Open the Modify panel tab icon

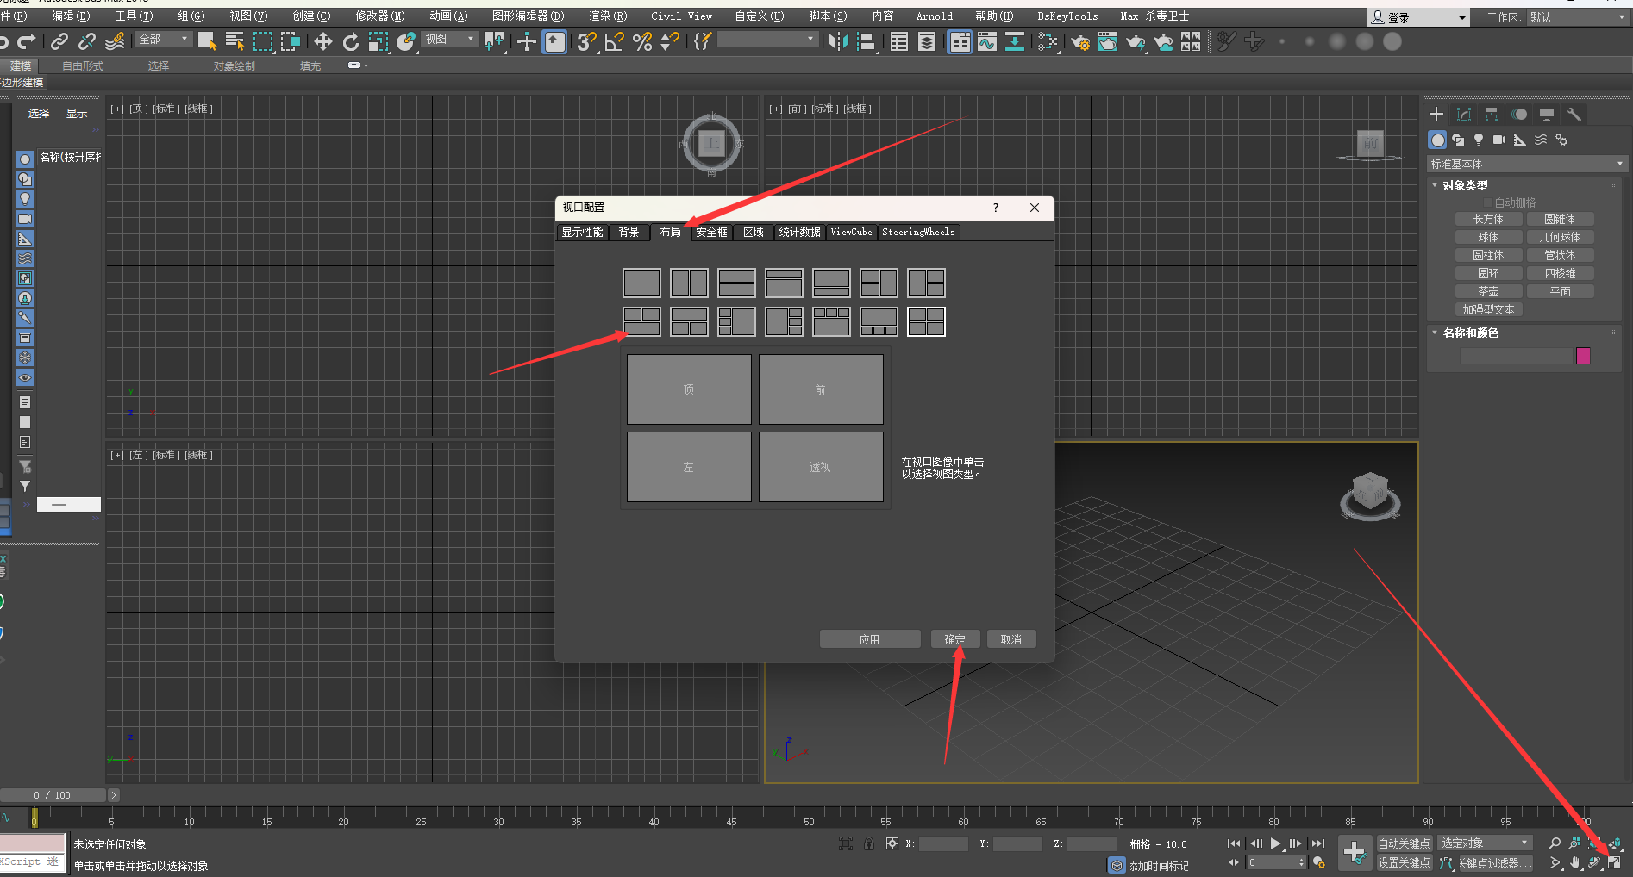click(x=1464, y=115)
